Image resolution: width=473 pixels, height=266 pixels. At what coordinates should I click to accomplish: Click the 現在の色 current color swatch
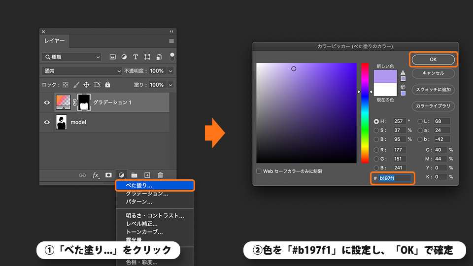[x=385, y=90]
